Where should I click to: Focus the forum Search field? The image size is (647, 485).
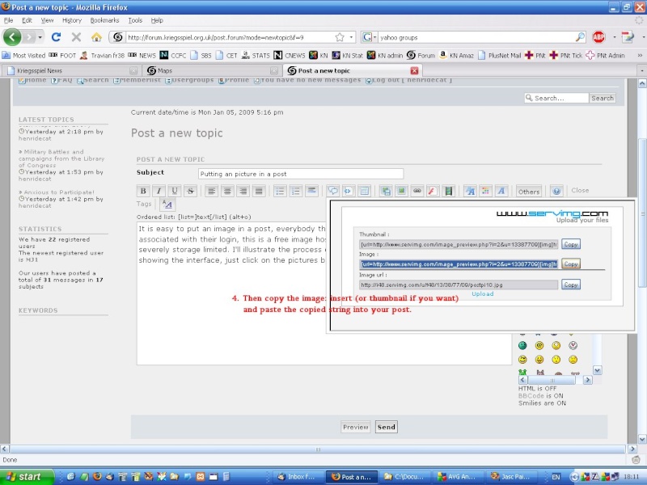coord(556,98)
